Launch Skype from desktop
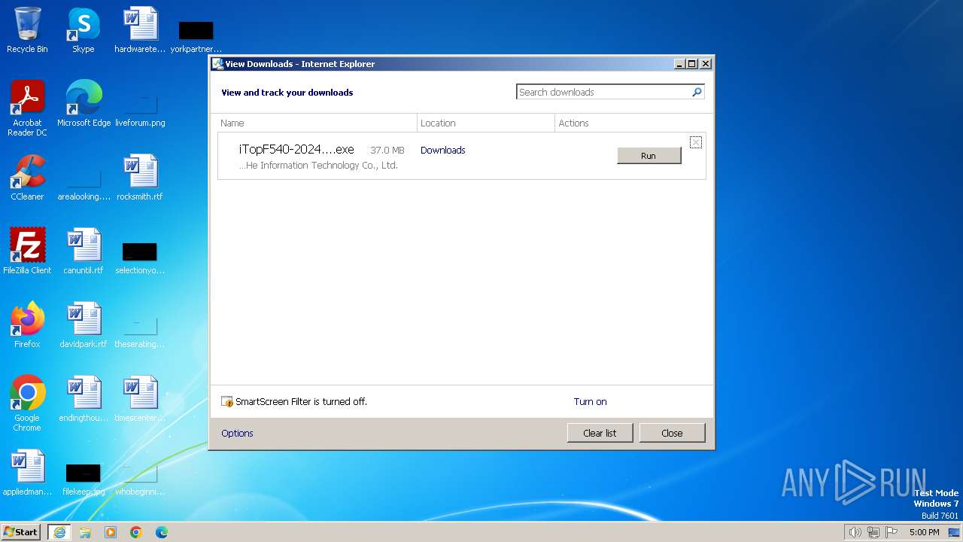The width and height of the screenshot is (963, 542). 84,31
